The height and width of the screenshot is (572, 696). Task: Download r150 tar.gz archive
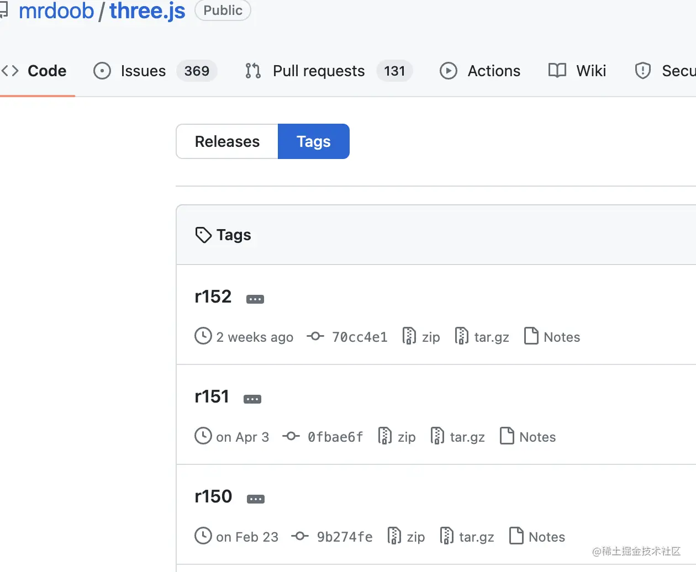pyautogui.click(x=477, y=537)
